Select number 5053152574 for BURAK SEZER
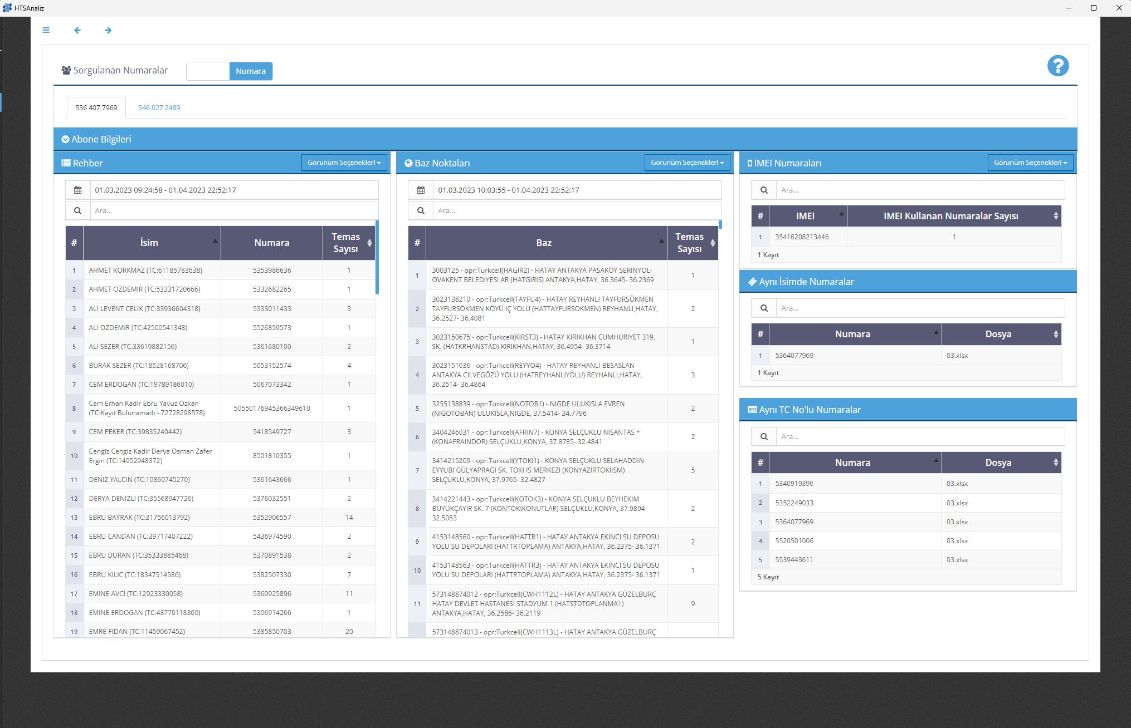This screenshot has width=1131, height=728. 272,365
